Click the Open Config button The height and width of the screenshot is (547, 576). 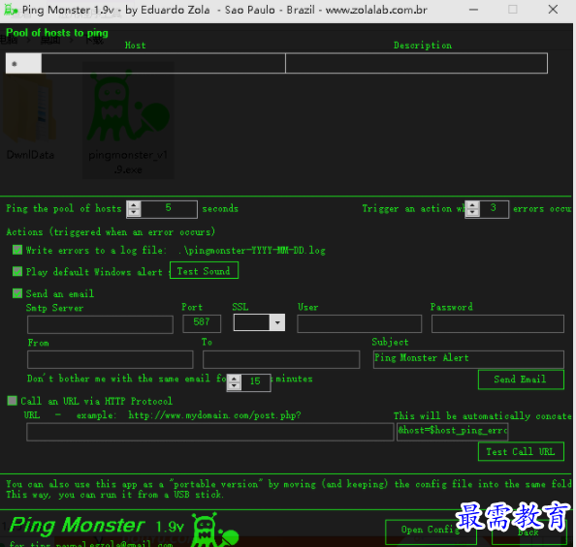coord(431,532)
